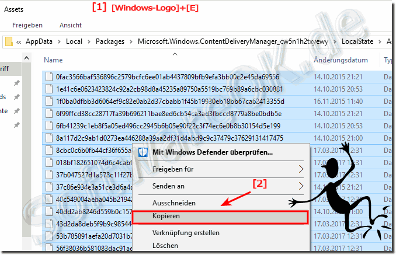Expand the dropdown arrow after Local
The width and height of the screenshot is (396, 255).
coord(89,41)
